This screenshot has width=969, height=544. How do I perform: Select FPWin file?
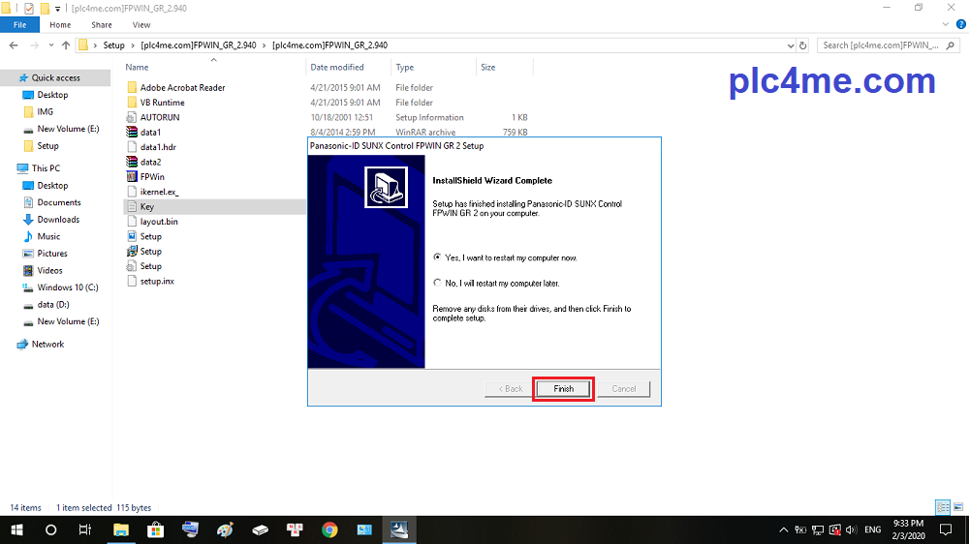pos(152,176)
